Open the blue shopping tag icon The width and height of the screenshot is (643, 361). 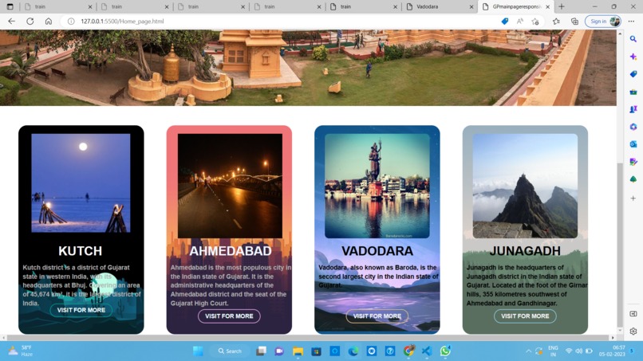click(x=505, y=22)
